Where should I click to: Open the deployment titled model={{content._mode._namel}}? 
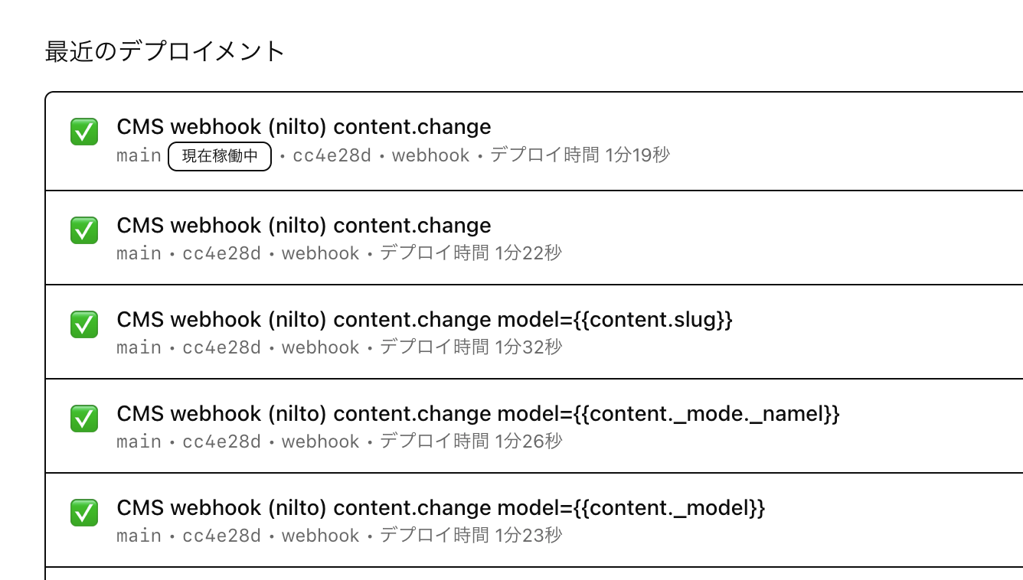[x=478, y=414]
